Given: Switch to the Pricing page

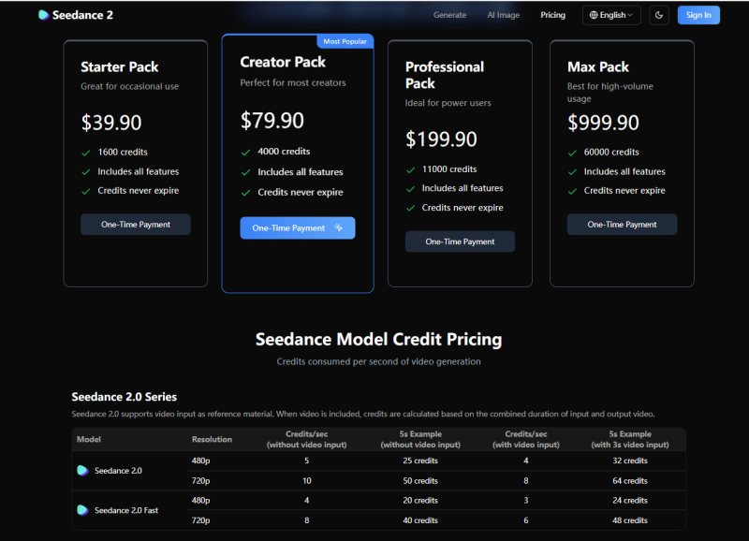Looking at the screenshot, I should point(552,15).
